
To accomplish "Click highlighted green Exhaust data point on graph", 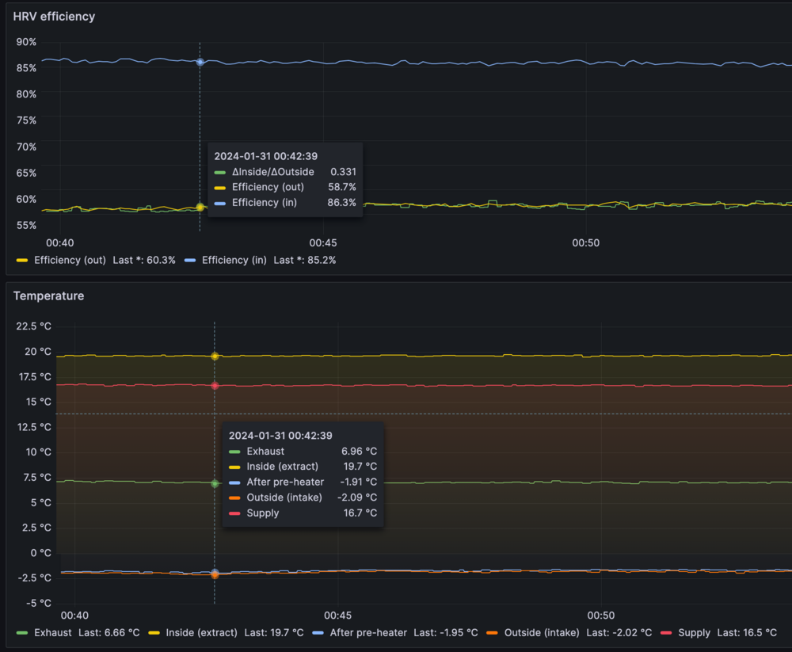I will point(215,483).
